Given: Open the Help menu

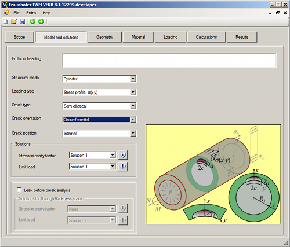Looking at the screenshot, I should pos(46,13).
